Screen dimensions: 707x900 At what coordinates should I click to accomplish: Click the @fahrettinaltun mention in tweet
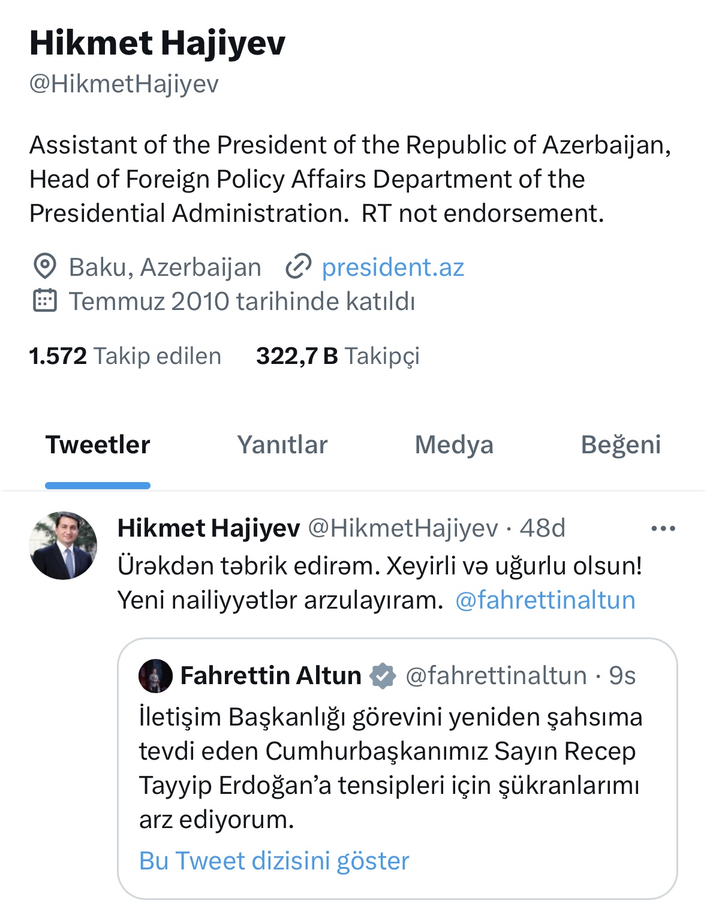[x=545, y=600]
